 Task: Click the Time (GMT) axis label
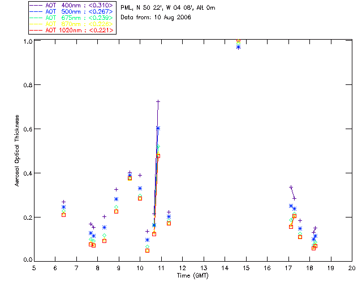pos(193,275)
